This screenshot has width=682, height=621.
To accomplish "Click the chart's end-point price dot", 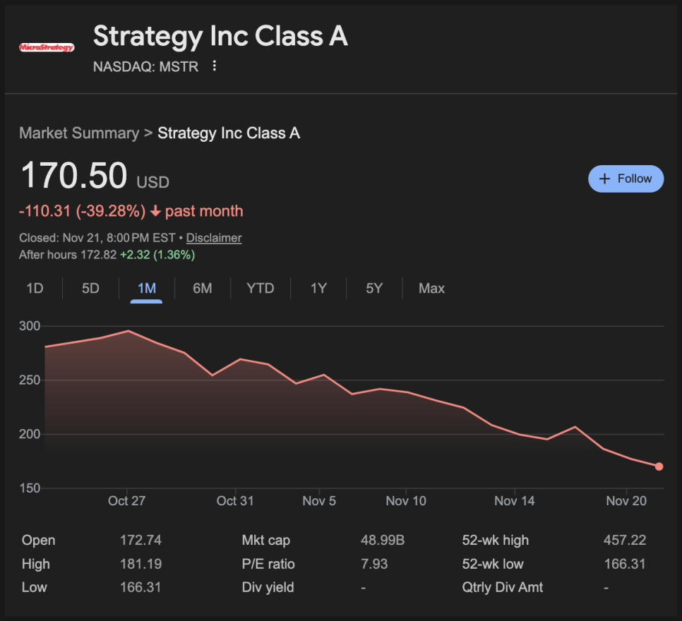I will click(x=659, y=466).
